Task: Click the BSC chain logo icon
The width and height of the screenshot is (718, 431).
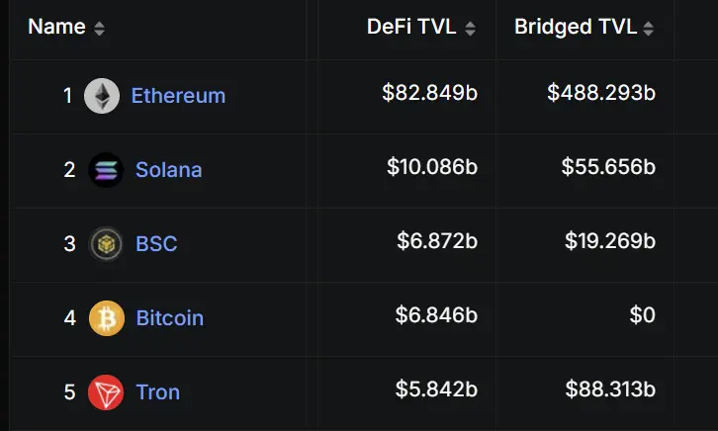Action: 106,244
